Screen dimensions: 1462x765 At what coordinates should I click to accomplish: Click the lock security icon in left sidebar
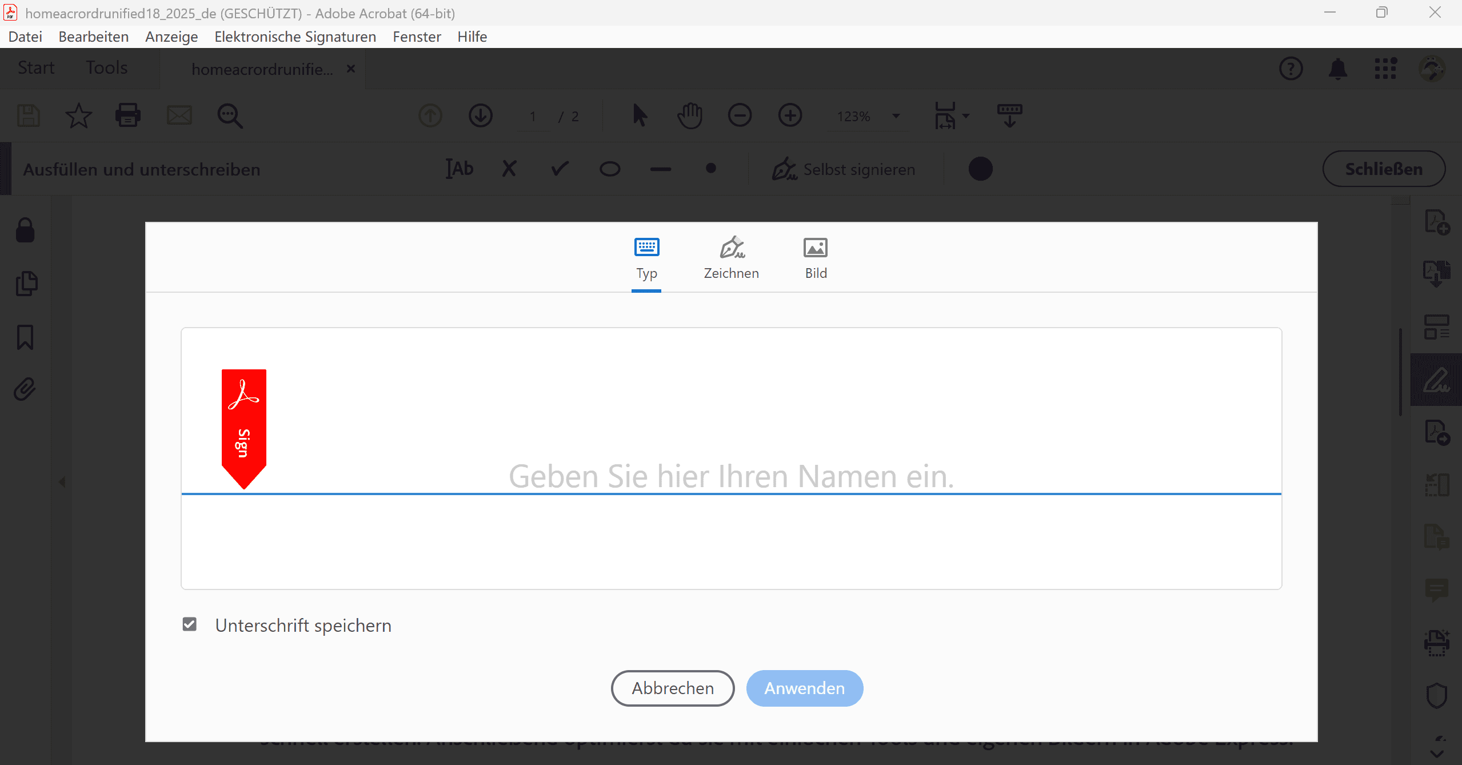25,230
